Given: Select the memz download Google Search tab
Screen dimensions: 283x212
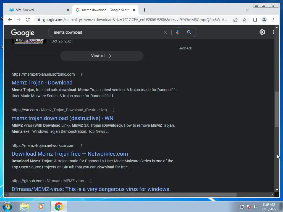Looking at the screenshot, I should pos(105,10).
